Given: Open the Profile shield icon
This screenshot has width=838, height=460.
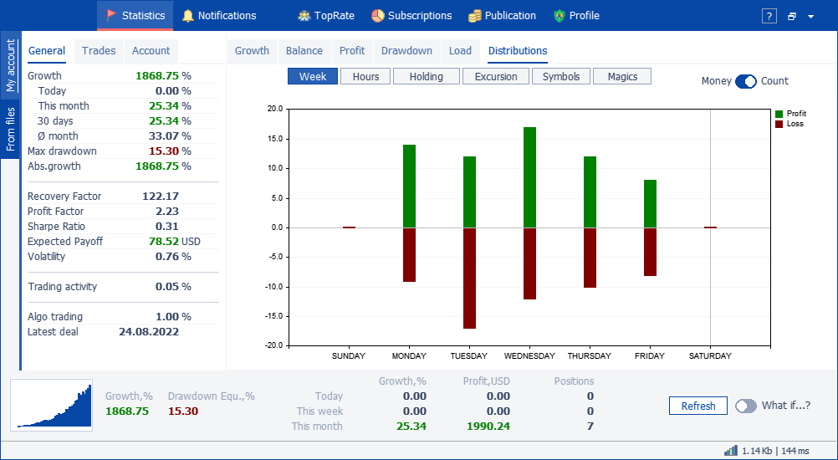Looking at the screenshot, I should tap(560, 16).
